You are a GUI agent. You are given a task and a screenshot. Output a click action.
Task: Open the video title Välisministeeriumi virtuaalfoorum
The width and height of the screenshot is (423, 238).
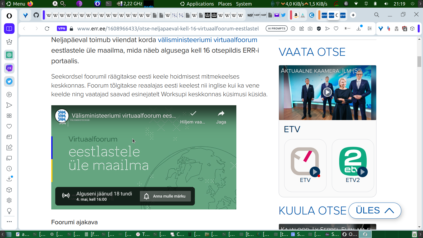pyautogui.click(x=124, y=116)
